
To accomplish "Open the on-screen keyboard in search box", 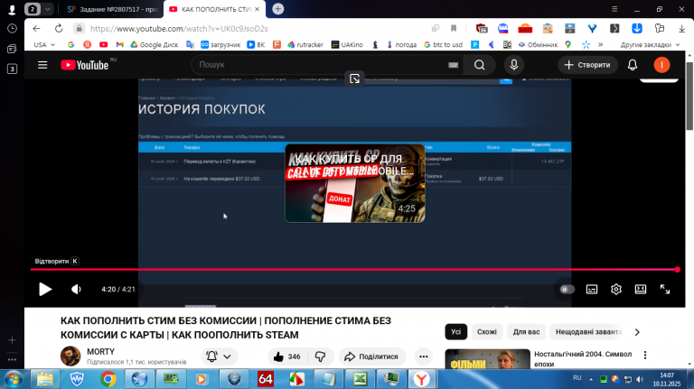I will [453, 65].
